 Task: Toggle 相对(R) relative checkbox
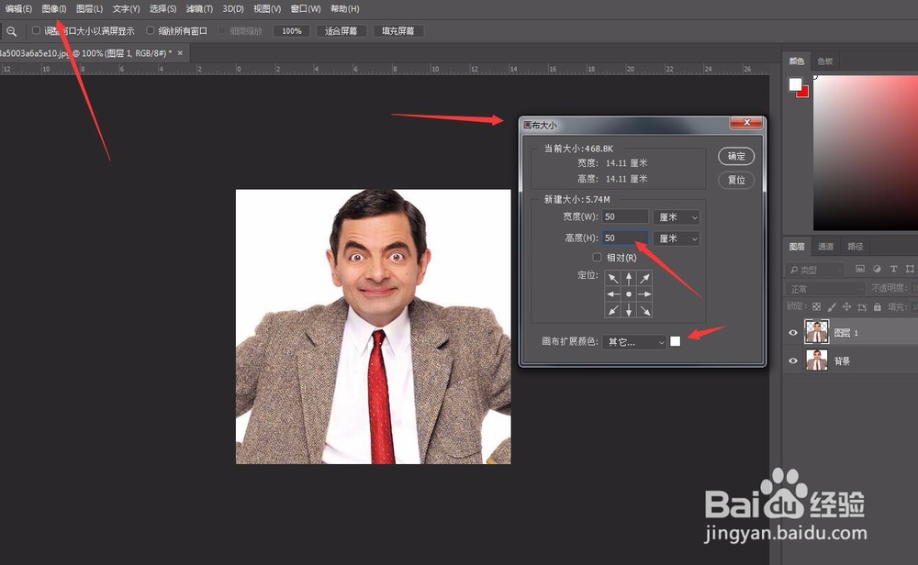tap(597, 258)
